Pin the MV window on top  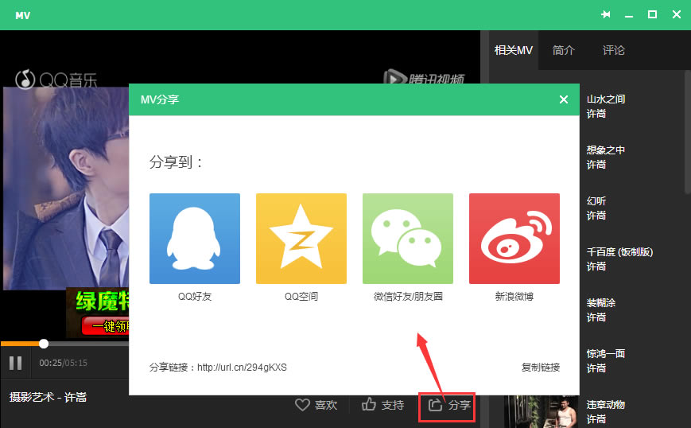605,14
